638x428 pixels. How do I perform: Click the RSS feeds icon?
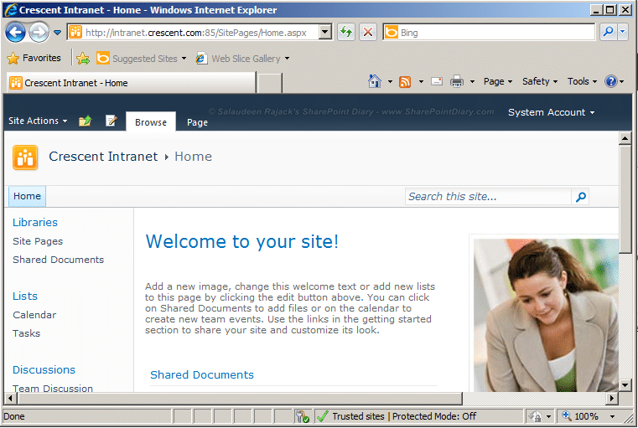coord(405,82)
